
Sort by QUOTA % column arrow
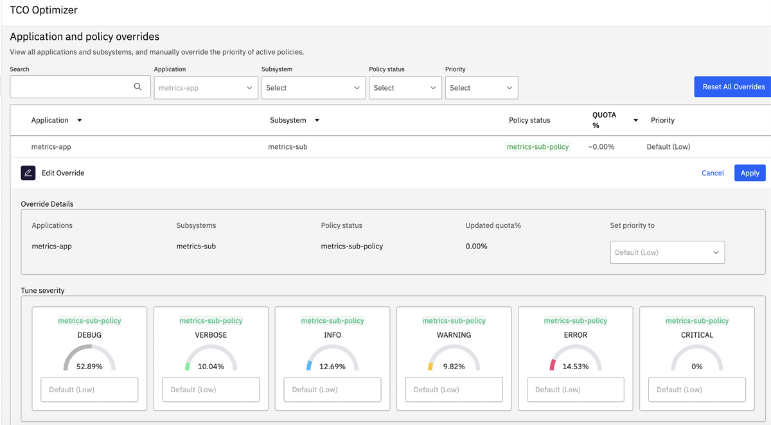click(x=635, y=121)
